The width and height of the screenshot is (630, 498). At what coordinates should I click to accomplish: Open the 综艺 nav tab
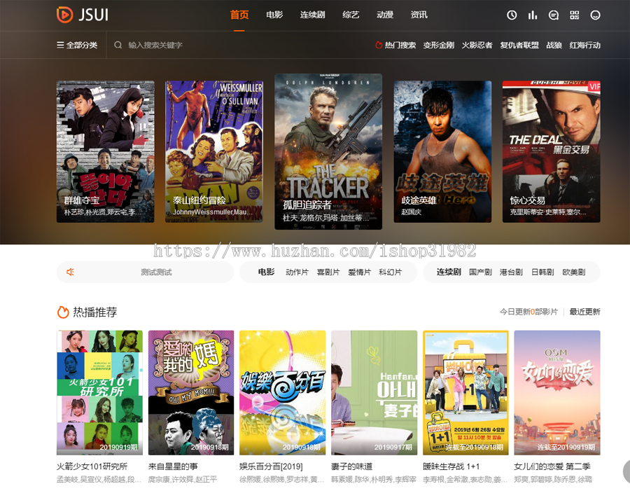tap(351, 15)
